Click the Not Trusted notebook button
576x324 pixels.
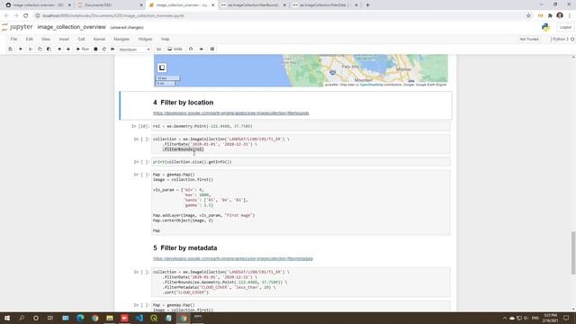(x=529, y=39)
